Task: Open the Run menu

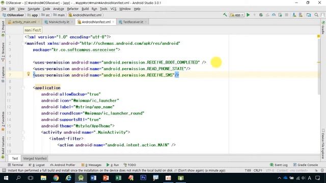Action: (x=94, y=9)
